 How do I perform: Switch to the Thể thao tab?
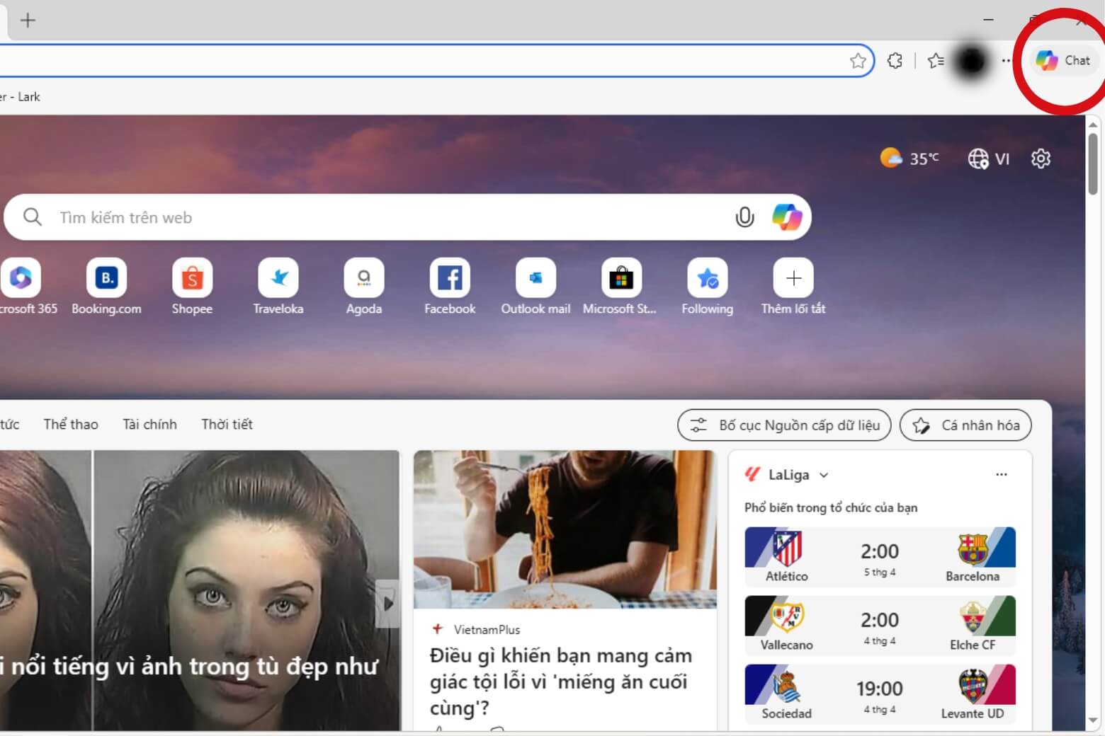(70, 424)
